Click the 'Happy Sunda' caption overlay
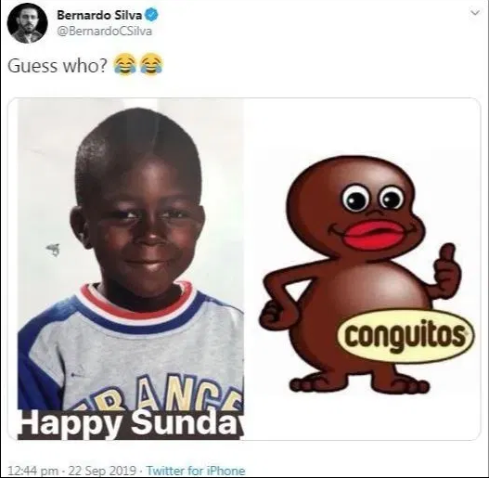 coord(131,424)
